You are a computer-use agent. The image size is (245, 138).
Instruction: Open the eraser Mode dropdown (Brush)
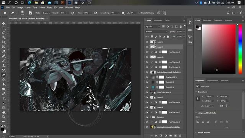coord(46,13)
